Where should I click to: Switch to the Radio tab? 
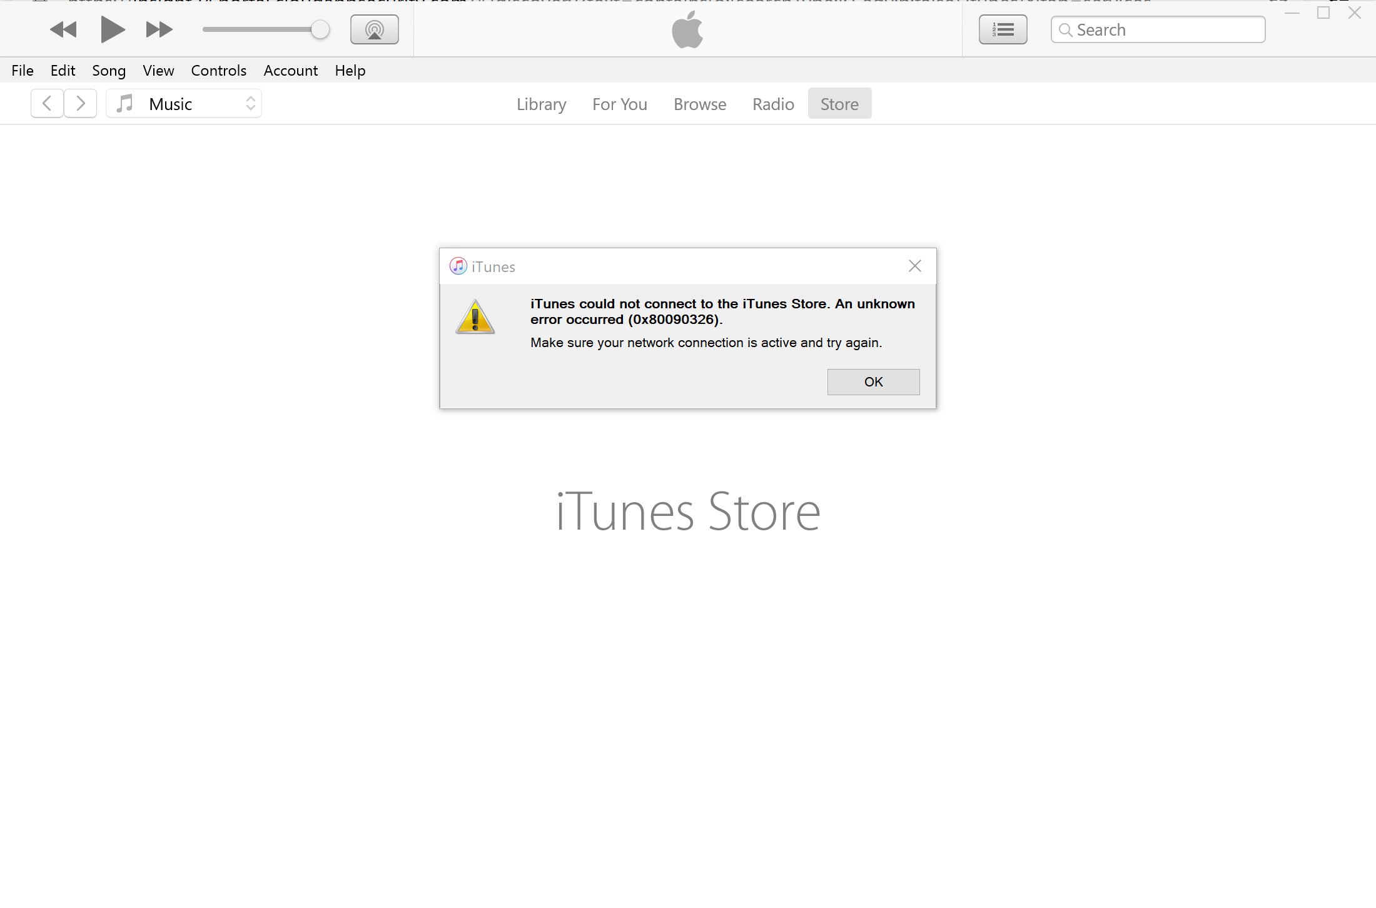774,104
